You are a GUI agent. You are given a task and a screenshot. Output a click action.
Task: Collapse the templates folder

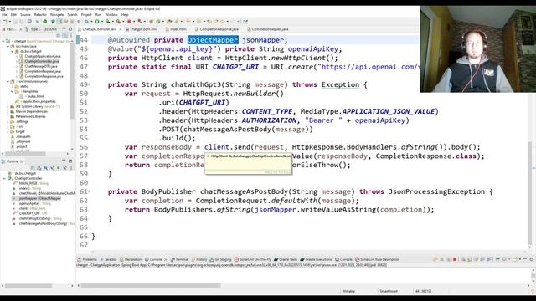tap(13, 91)
